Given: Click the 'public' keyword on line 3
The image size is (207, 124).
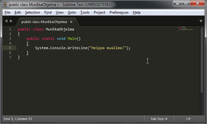Looking at the screenshot, I should pos(33,39).
